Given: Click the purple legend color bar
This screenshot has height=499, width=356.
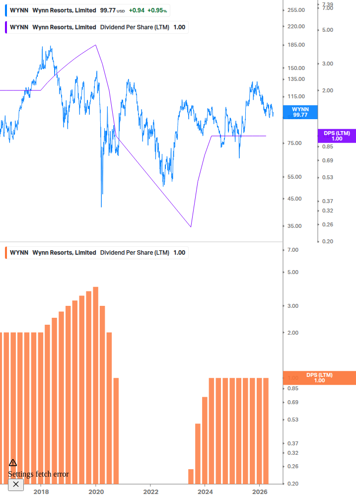Looking at the screenshot, I should pos(6,27).
